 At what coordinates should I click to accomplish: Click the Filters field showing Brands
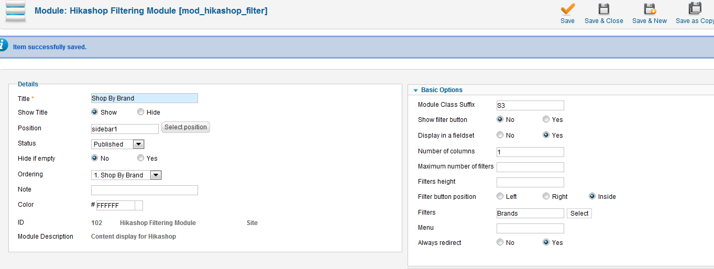[x=530, y=213]
